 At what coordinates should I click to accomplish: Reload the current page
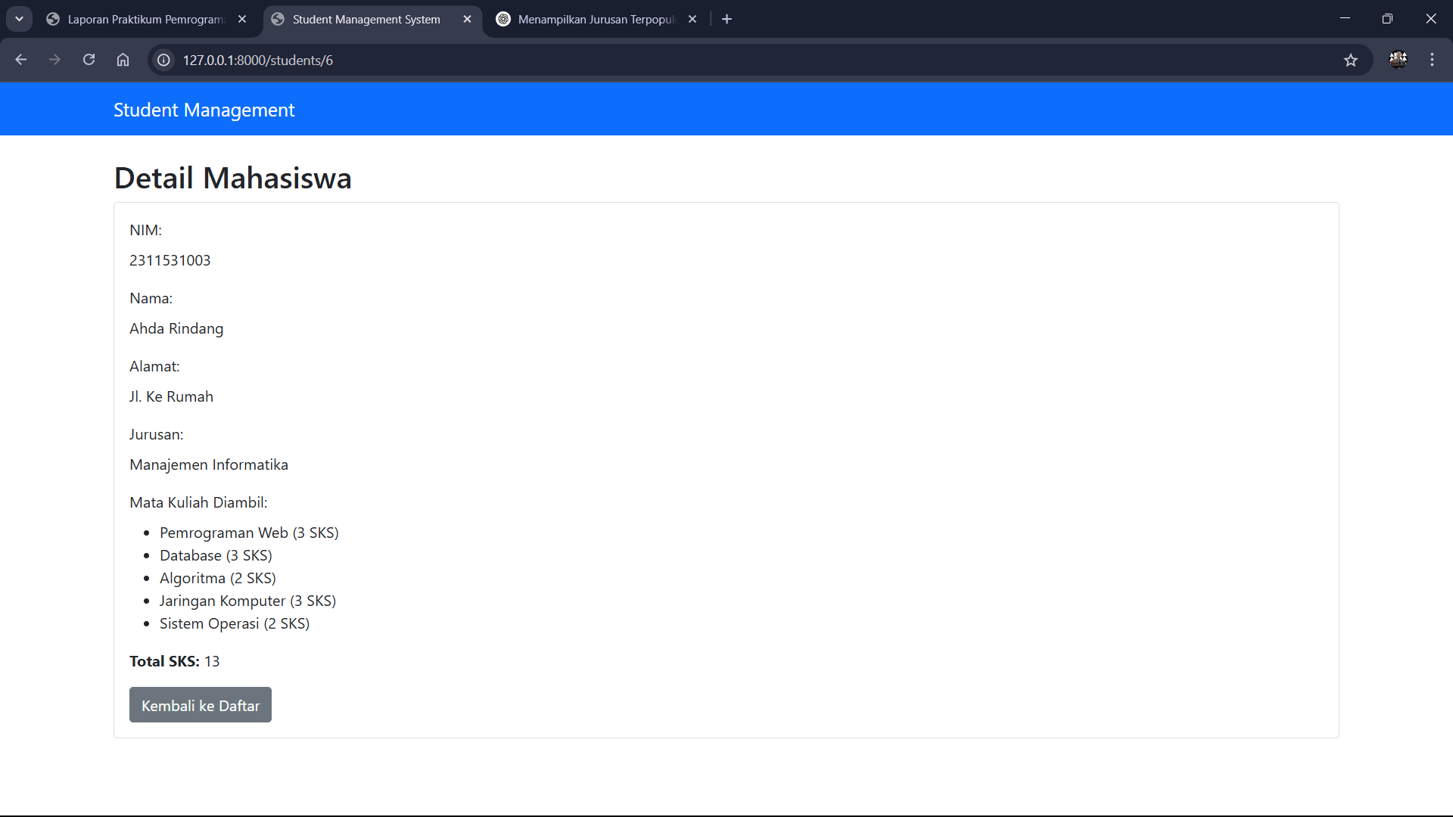[x=89, y=60]
